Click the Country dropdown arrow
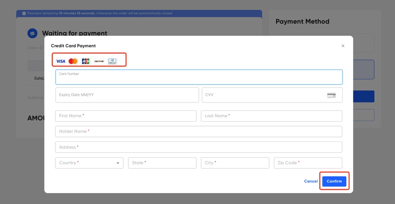 tap(118, 163)
